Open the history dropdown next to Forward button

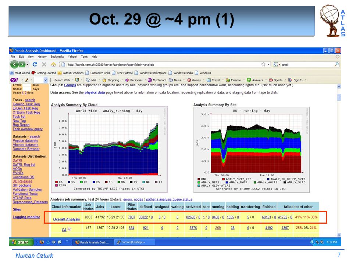coord(28,65)
